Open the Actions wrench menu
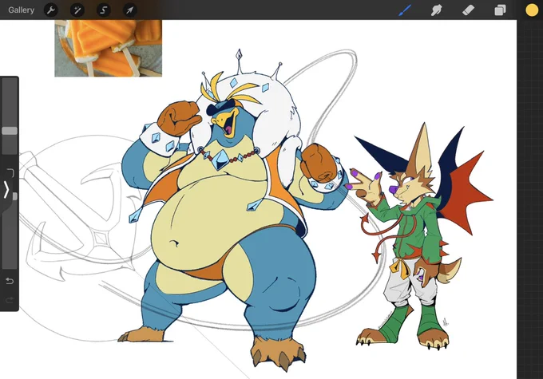Viewport: 543px width, 379px height. pos(51,10)
